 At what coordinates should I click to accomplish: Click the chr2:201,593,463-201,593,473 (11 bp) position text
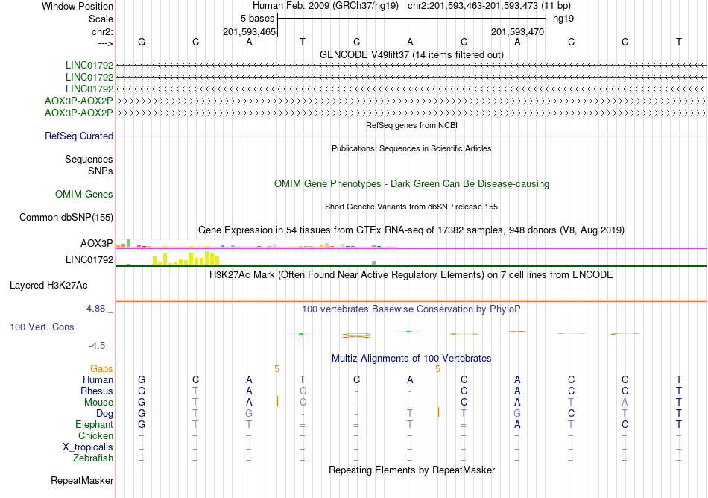point(489,6)
